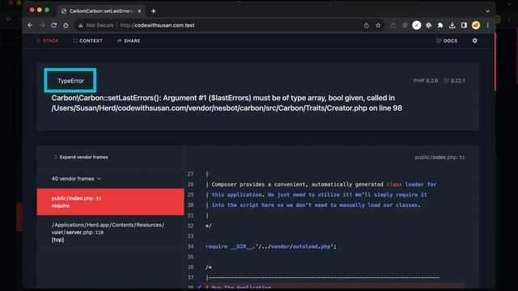Screen dimensions: 518x291
Task: Open the DOCS link
Action: (447, 40)
